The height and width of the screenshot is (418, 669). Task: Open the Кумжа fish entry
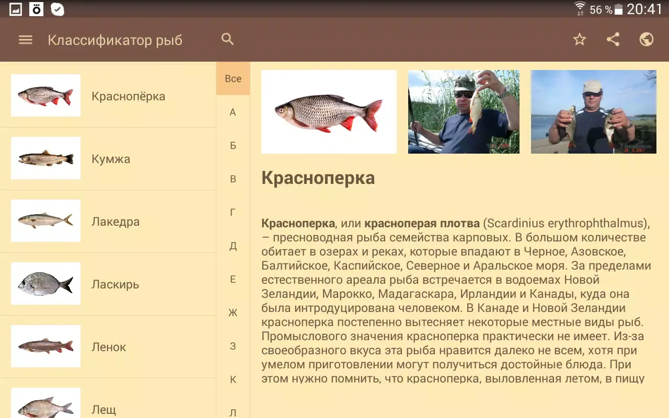[x=108, y=159]
